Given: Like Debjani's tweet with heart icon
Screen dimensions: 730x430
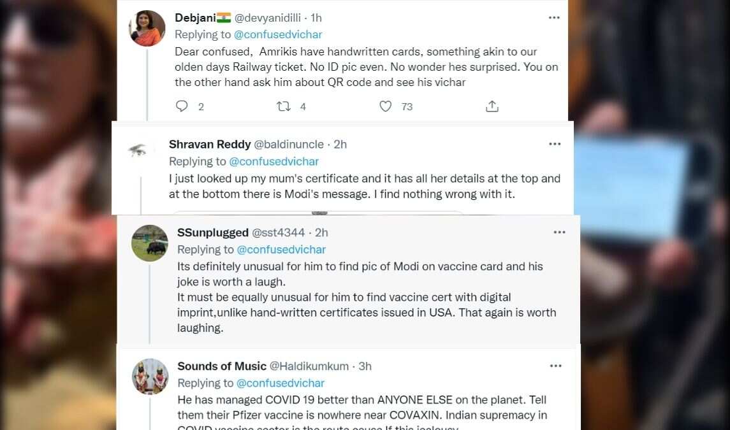Looking at the screenshot, I should pos(386,106).
